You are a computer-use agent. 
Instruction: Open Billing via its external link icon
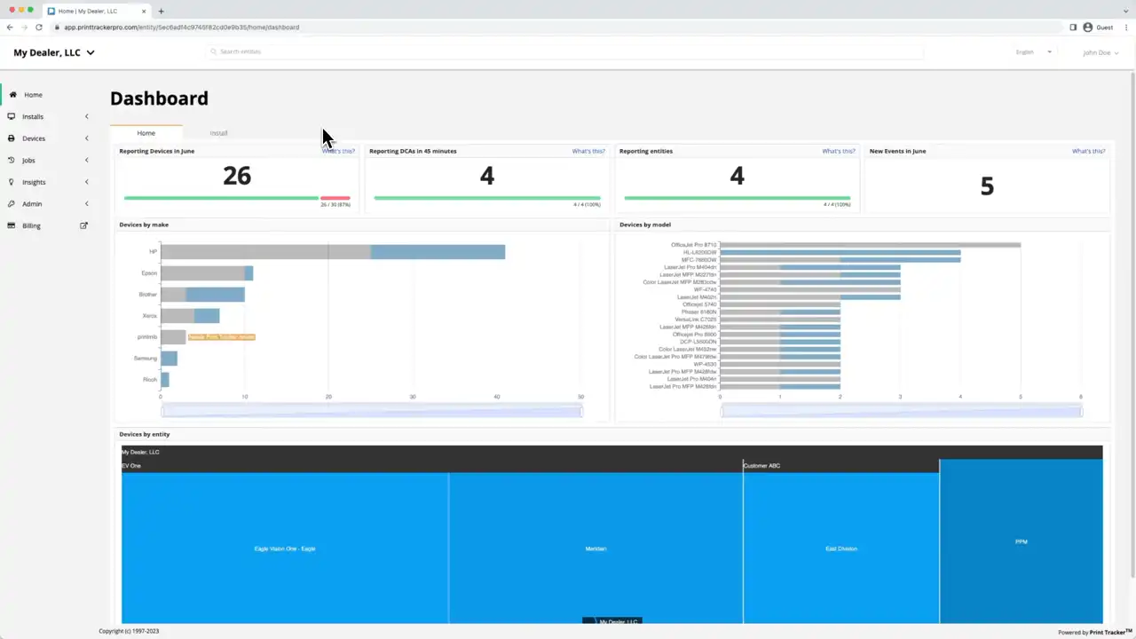tap(83, 225)
